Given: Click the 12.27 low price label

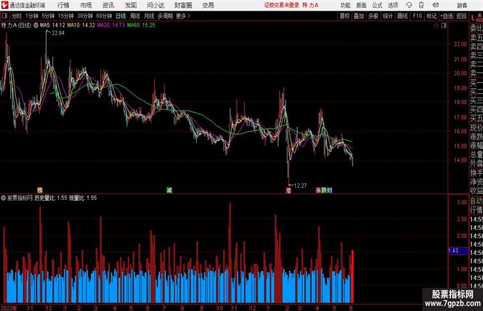Looking at the screenshot, I should pos(300,186).
